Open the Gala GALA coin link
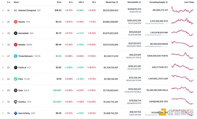 tap(24, 90)
